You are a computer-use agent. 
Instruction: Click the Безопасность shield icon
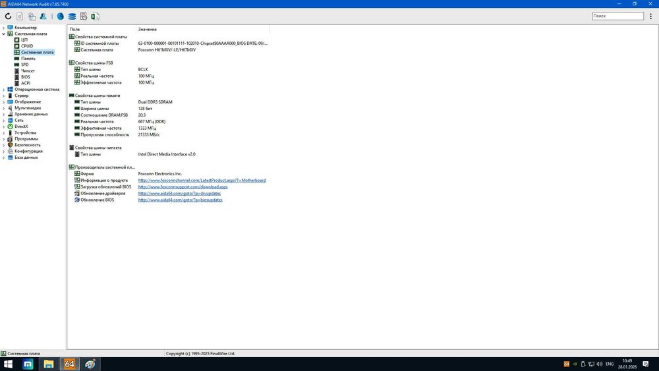[x=11, y=145]
